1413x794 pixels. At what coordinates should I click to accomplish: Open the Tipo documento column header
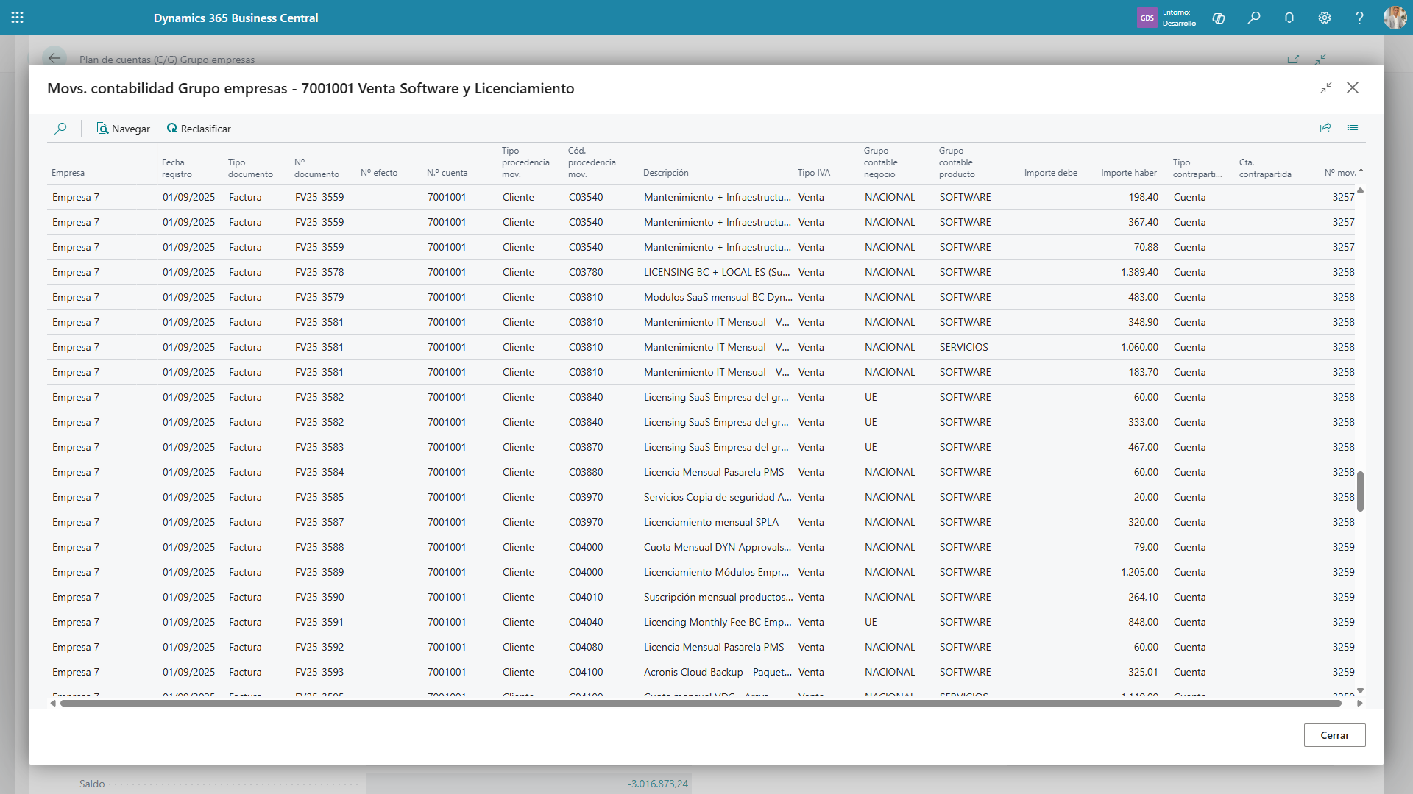click(250, 168)
